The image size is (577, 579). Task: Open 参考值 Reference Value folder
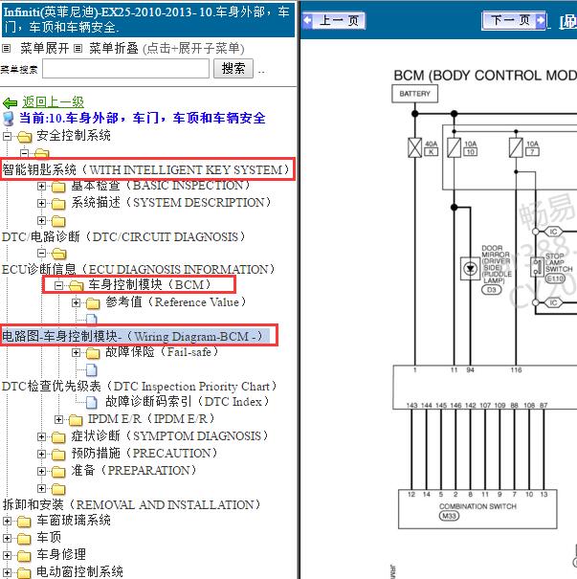[176, 302]
